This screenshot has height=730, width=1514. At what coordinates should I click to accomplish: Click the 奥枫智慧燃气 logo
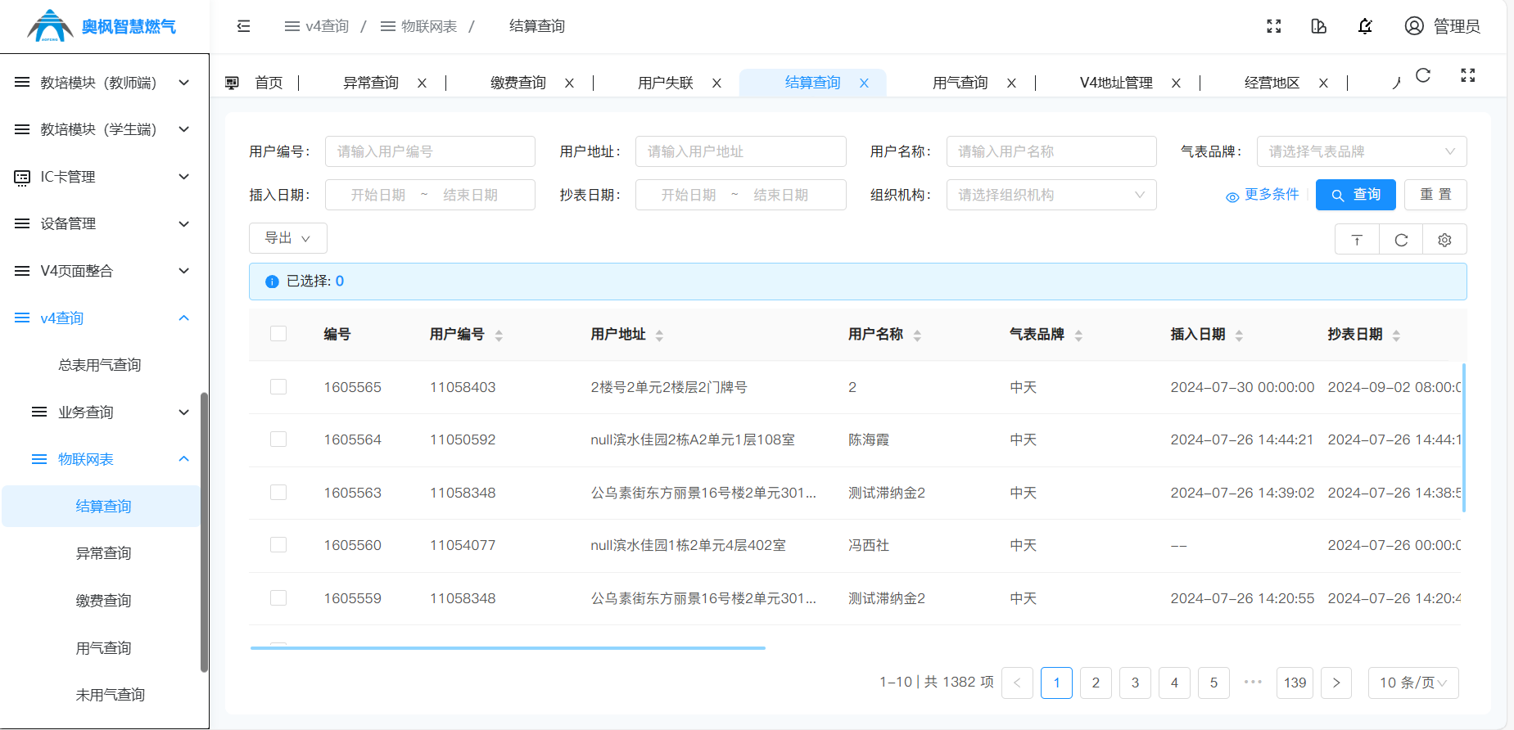(x=102, y=26)
